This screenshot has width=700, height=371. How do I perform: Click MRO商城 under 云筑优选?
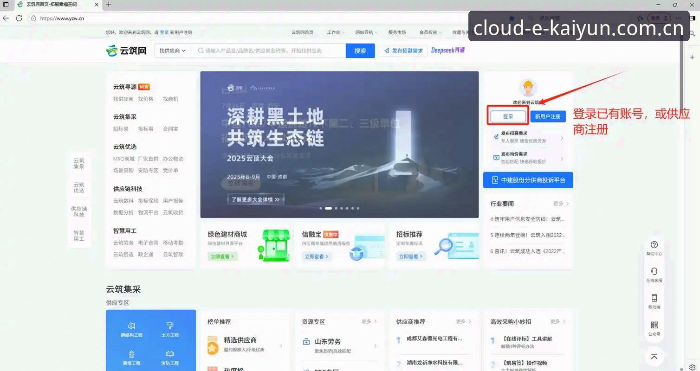[124, 159]
